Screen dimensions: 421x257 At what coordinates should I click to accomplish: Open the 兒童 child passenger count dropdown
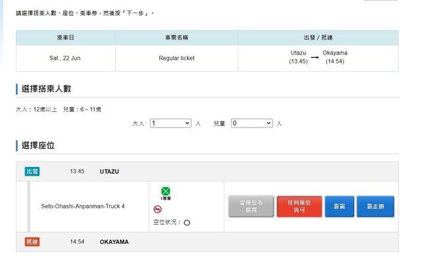pyautogui.click(x=251, y=123)
